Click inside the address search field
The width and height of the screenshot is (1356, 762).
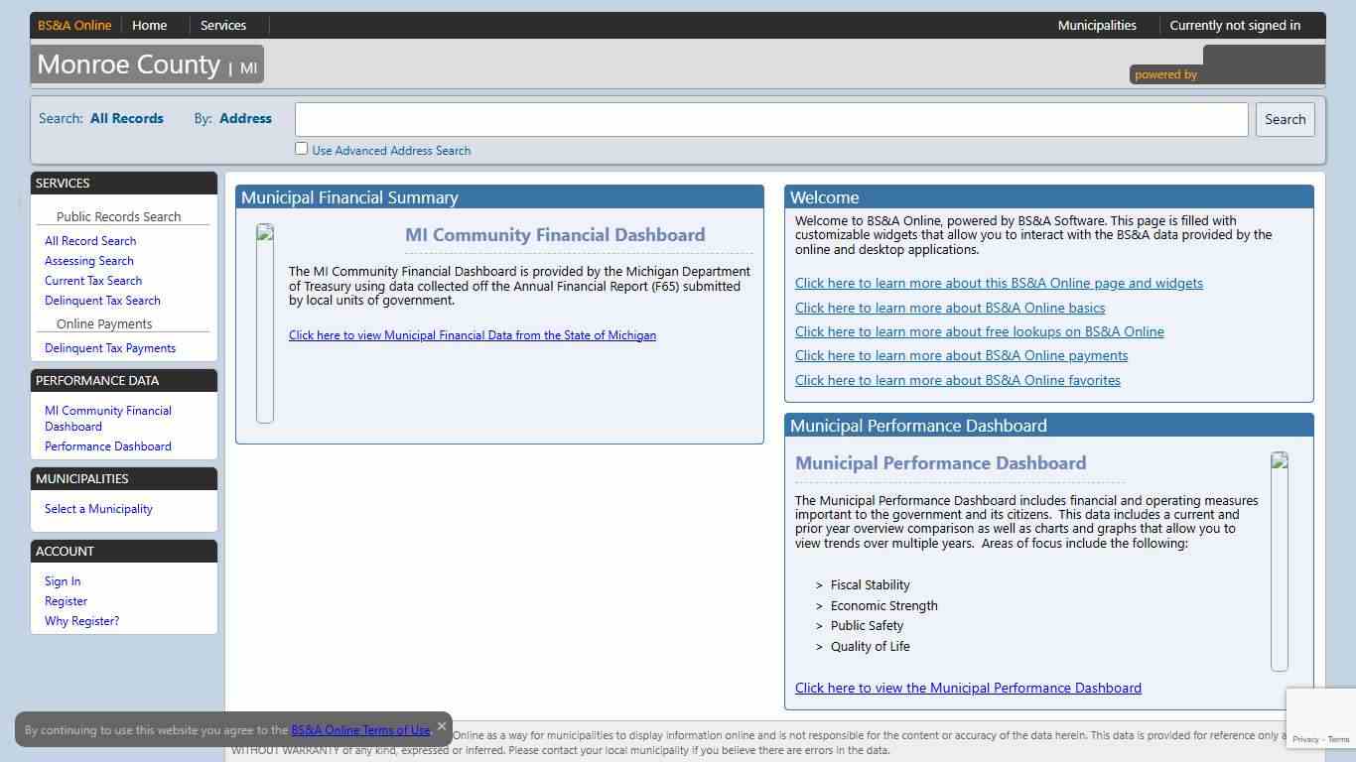pyautogui.click(x=771, y=119)
